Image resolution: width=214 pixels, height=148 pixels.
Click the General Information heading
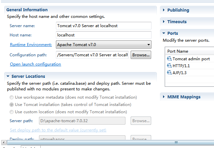coord(27,10)
